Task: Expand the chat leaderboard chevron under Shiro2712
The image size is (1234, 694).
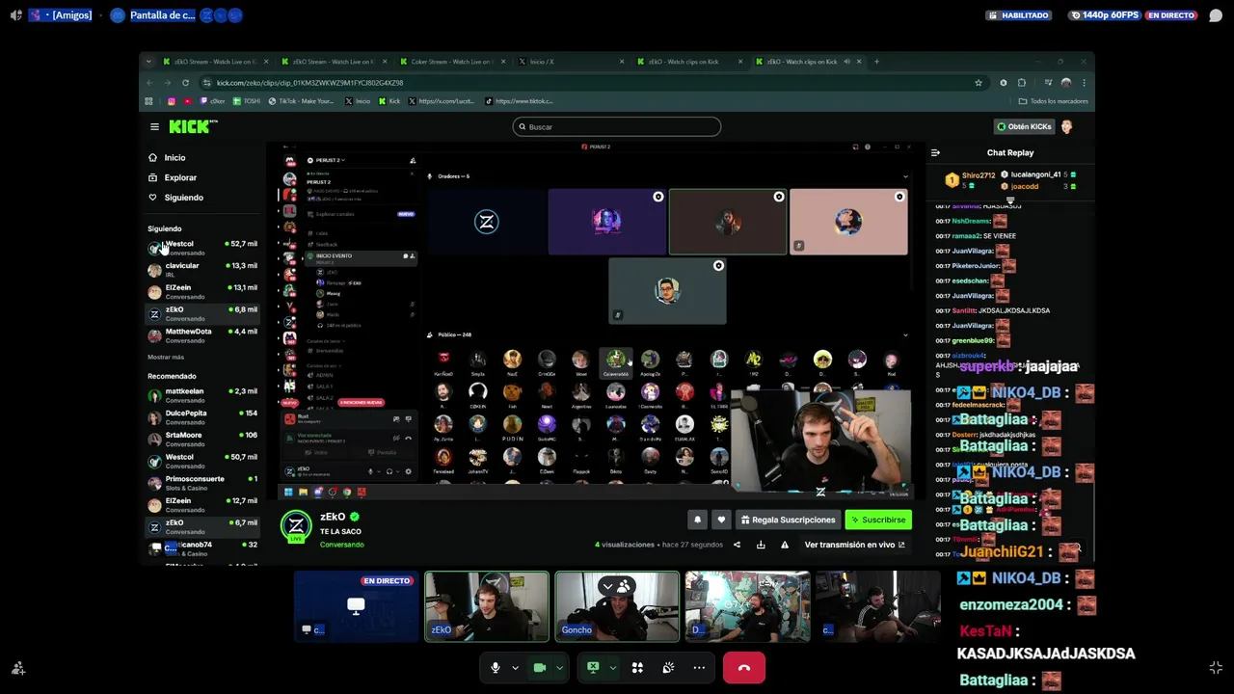Action: 1009,199
